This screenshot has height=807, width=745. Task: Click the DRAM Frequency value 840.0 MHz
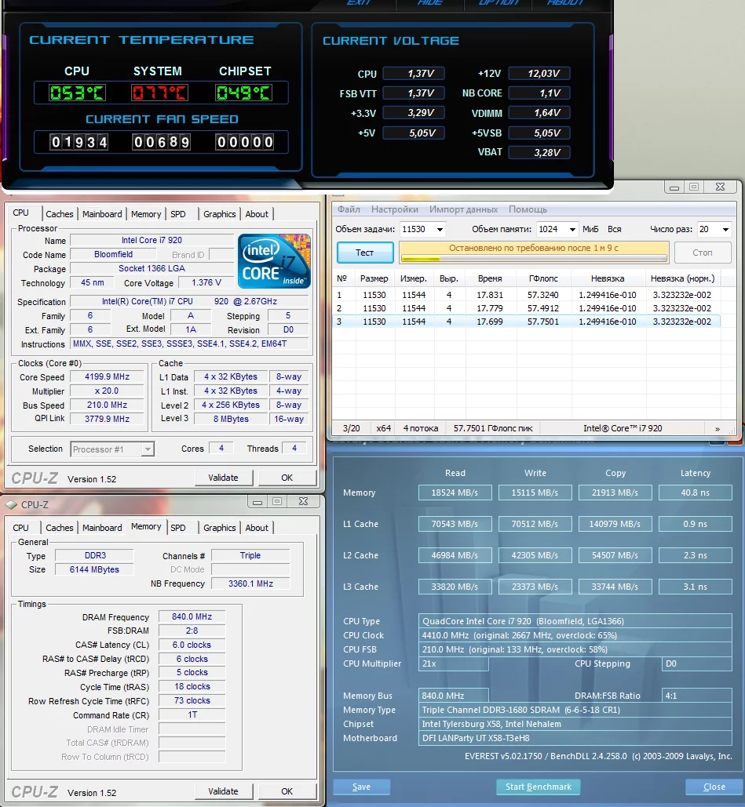[192, 616]
